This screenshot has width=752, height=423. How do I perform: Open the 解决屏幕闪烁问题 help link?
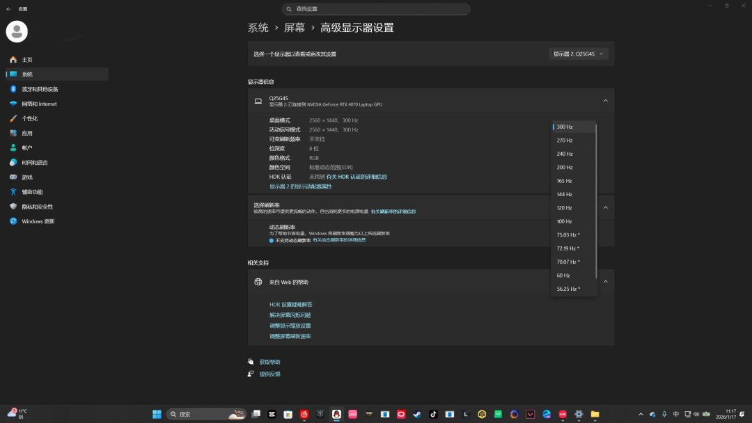[x=290, y=314]
